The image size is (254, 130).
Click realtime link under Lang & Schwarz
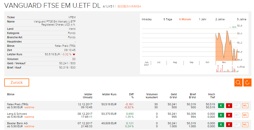29,117
